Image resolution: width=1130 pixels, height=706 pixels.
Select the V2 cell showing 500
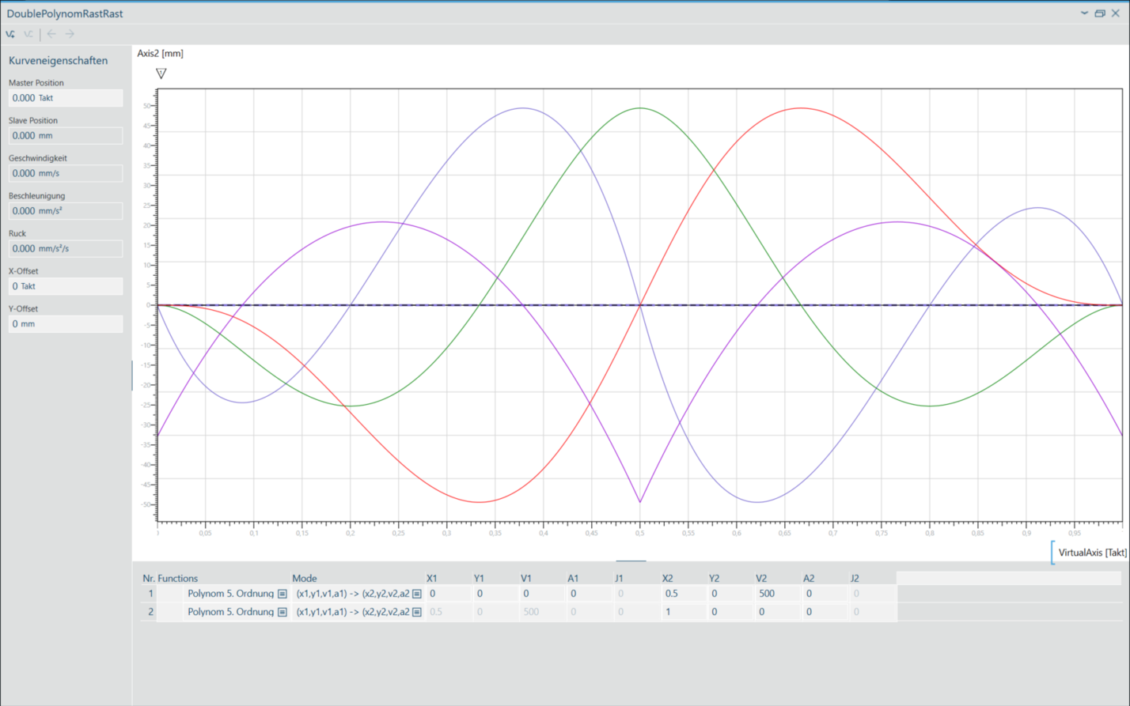tap(775, 594)
